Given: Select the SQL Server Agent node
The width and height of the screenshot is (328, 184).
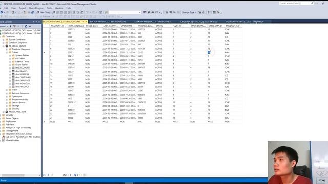Looking at the screenshot, I should [23, 137].
